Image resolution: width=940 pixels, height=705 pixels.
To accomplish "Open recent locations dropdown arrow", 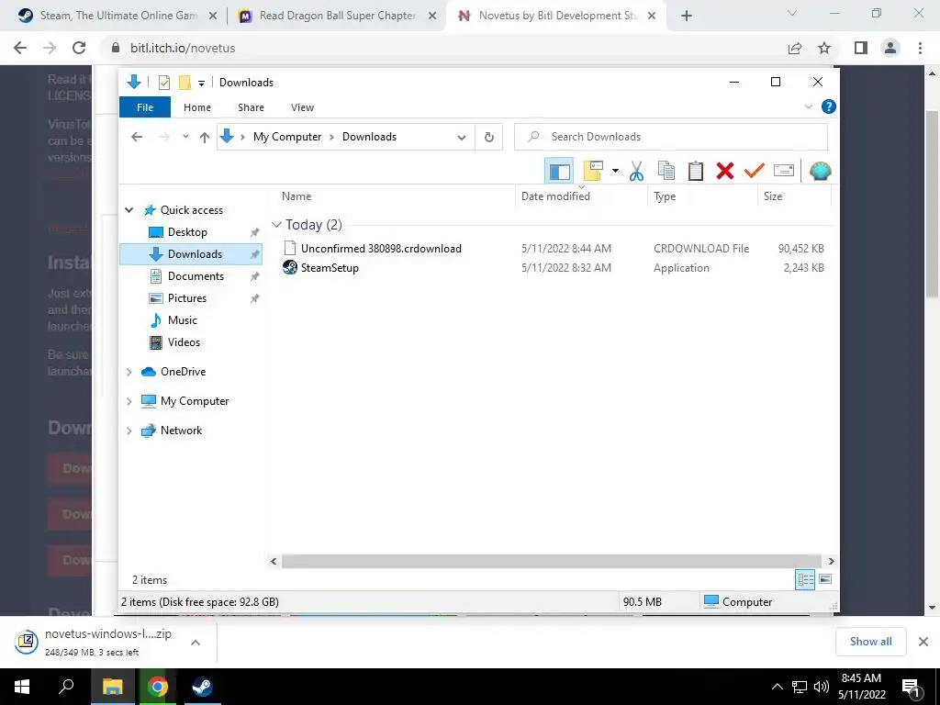I will click(185, 137).
